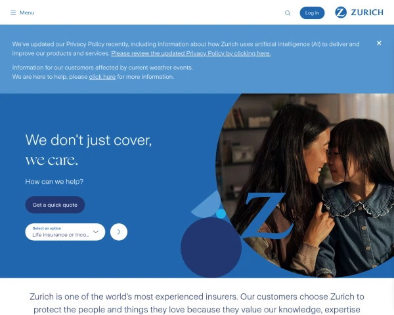Open the search magnifier icon
The width and height of the screenshot is (394, 315).
click(288, 13)
